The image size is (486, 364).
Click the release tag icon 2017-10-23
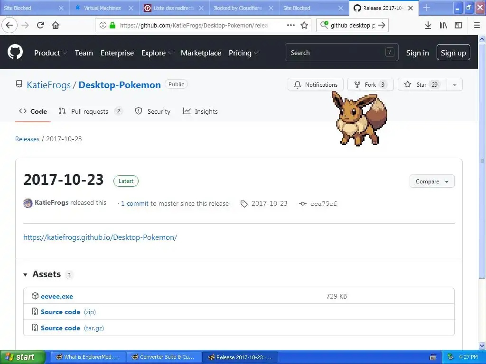pyautogui.click(x=244, y=204)
